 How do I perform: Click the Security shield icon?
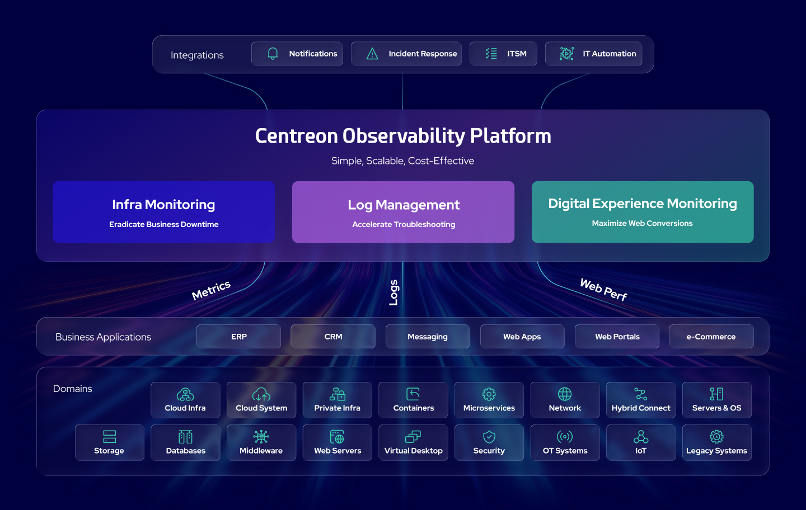pos(489,437)
